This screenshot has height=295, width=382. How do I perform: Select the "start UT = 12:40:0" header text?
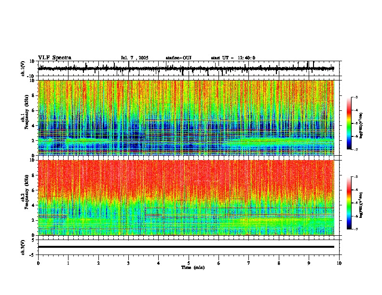point(233,58)
